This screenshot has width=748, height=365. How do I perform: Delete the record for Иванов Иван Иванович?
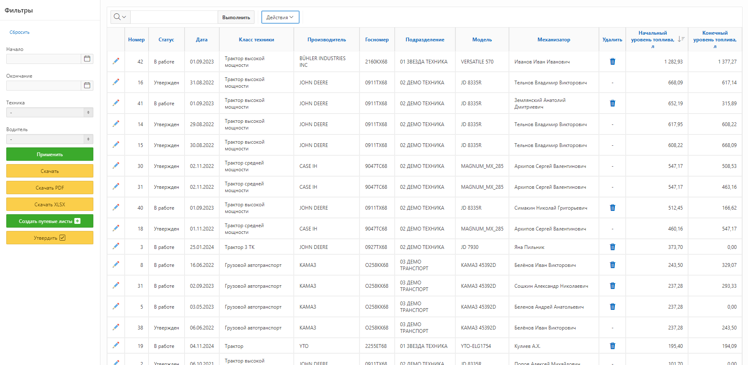(x=612, y=61)
